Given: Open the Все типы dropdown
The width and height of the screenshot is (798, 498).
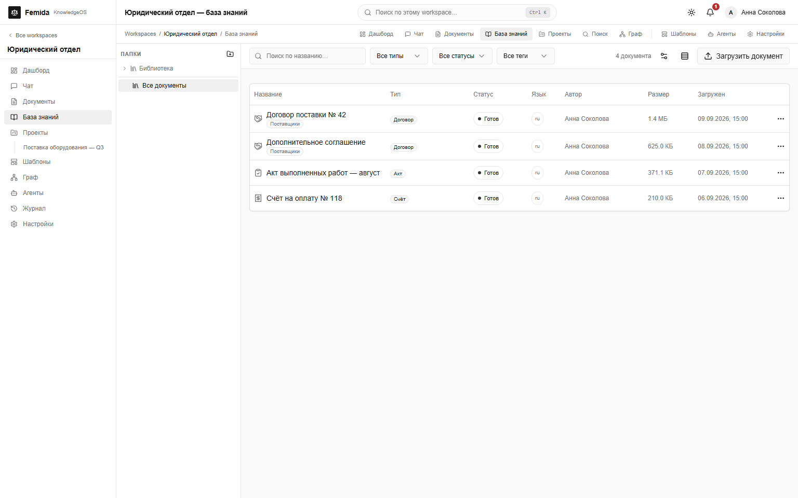Looking at the screenshot, I should tap(399, 56).
